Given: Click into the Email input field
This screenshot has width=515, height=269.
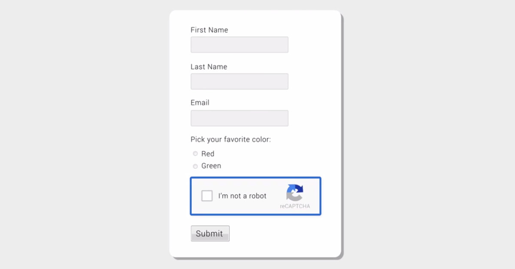Looking at the screenshot, I should (239, 118).
